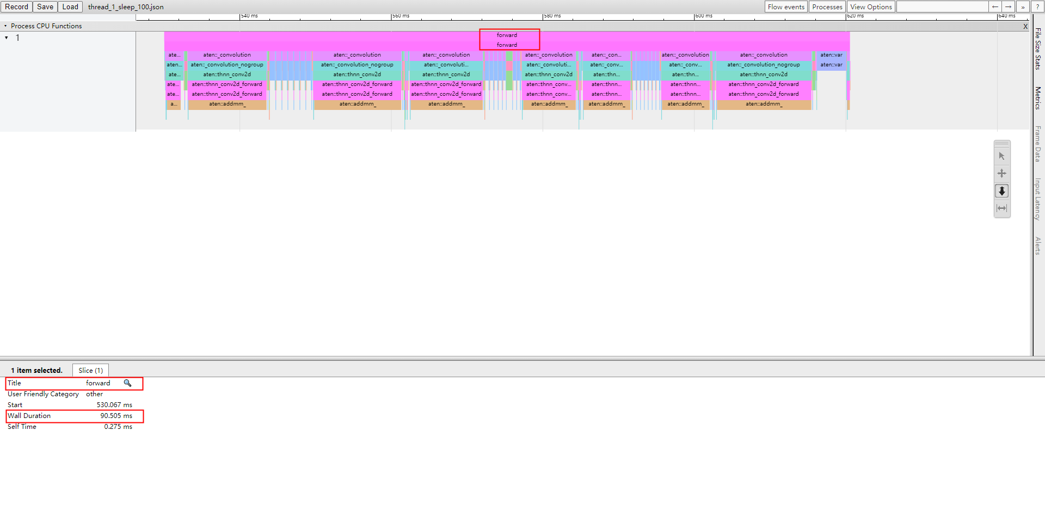
Task: Go to next search result arrow
Action: coord(1009,7)
